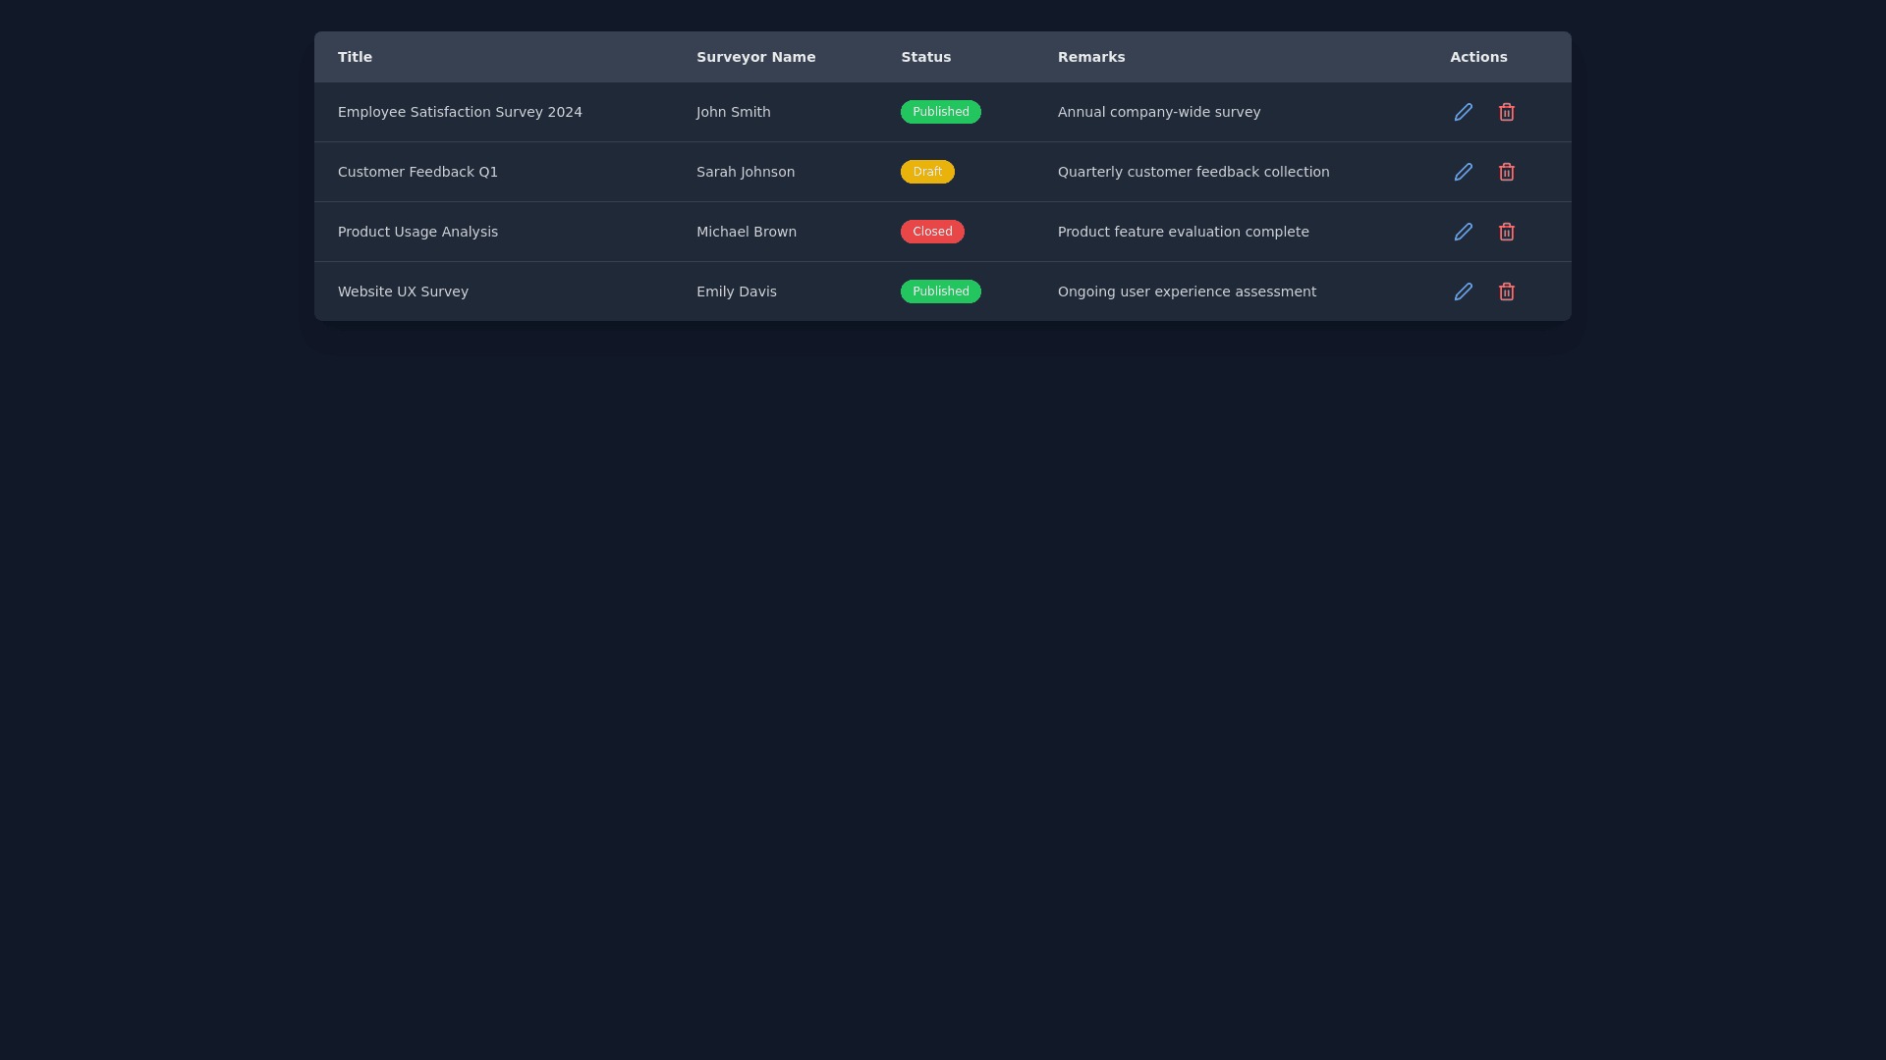The image size is (1886, 1060).
Task: Click the Surveyor Name column header
Action: point(755,57)
